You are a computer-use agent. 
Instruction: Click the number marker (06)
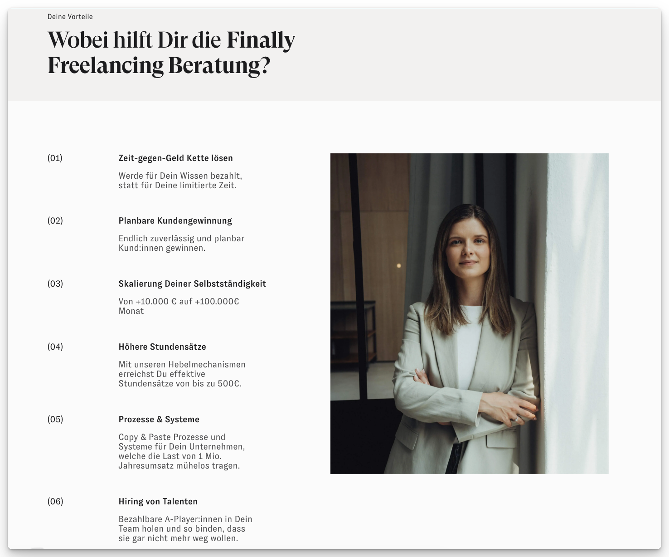point(55,502)
